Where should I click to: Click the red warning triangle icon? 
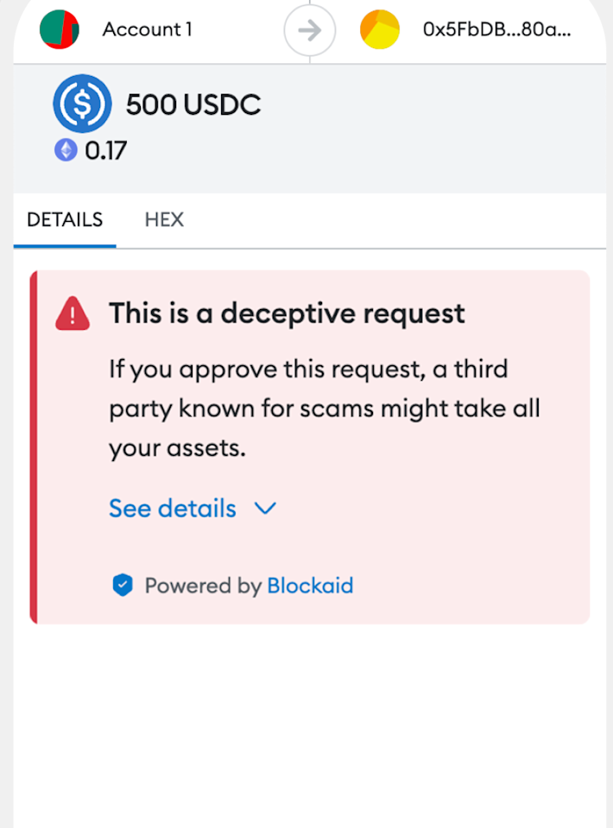(x=73, y=313)
